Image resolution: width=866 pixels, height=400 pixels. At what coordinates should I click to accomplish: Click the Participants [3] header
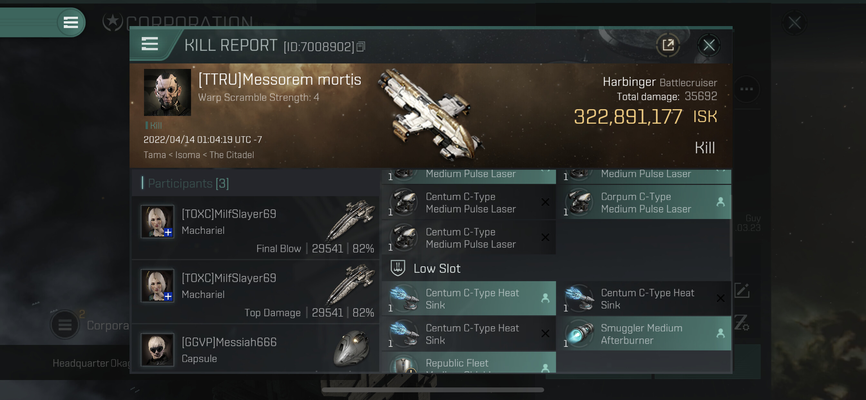(x=188, y=183)
